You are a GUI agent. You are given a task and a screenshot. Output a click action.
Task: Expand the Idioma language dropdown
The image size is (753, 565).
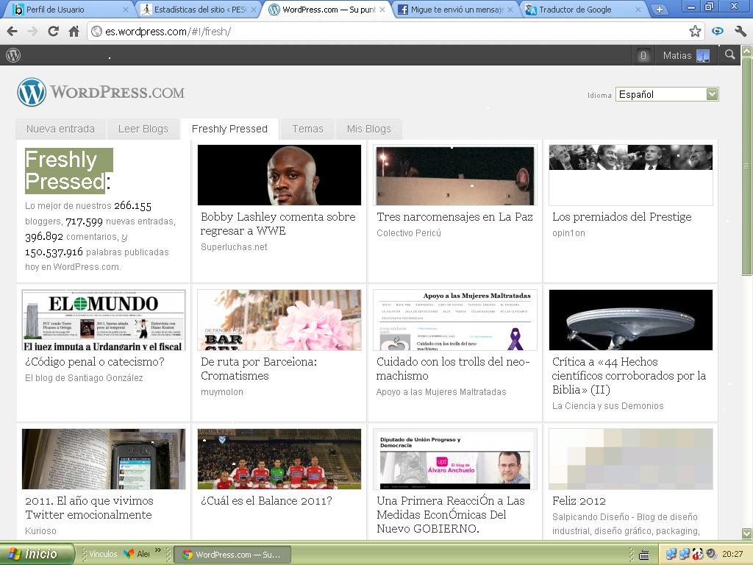711,94
